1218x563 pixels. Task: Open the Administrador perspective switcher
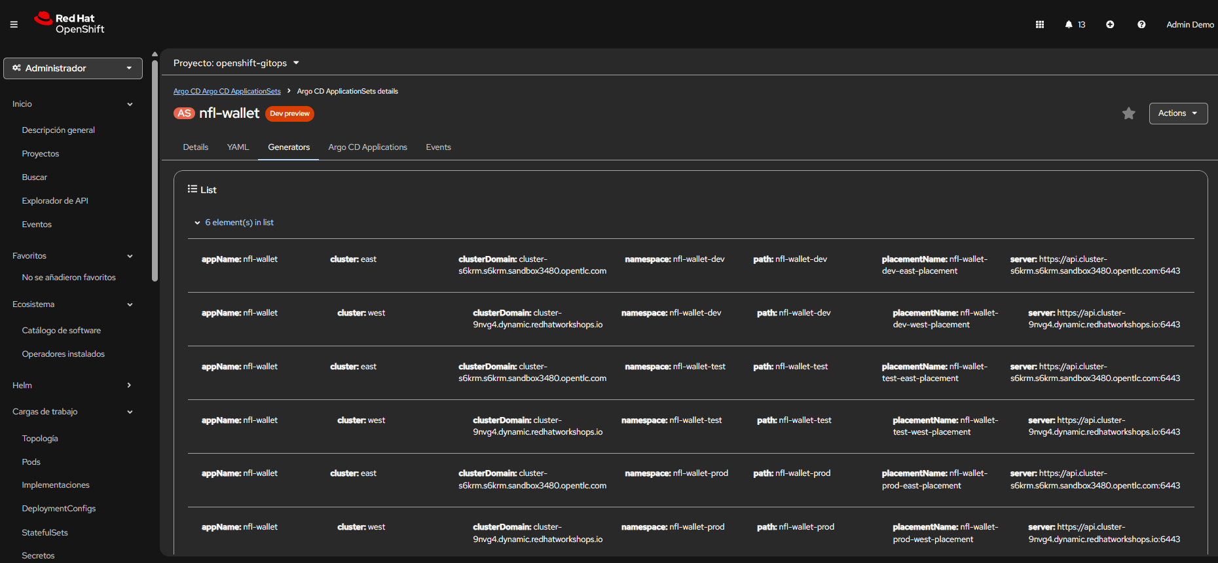coord(73,68)
